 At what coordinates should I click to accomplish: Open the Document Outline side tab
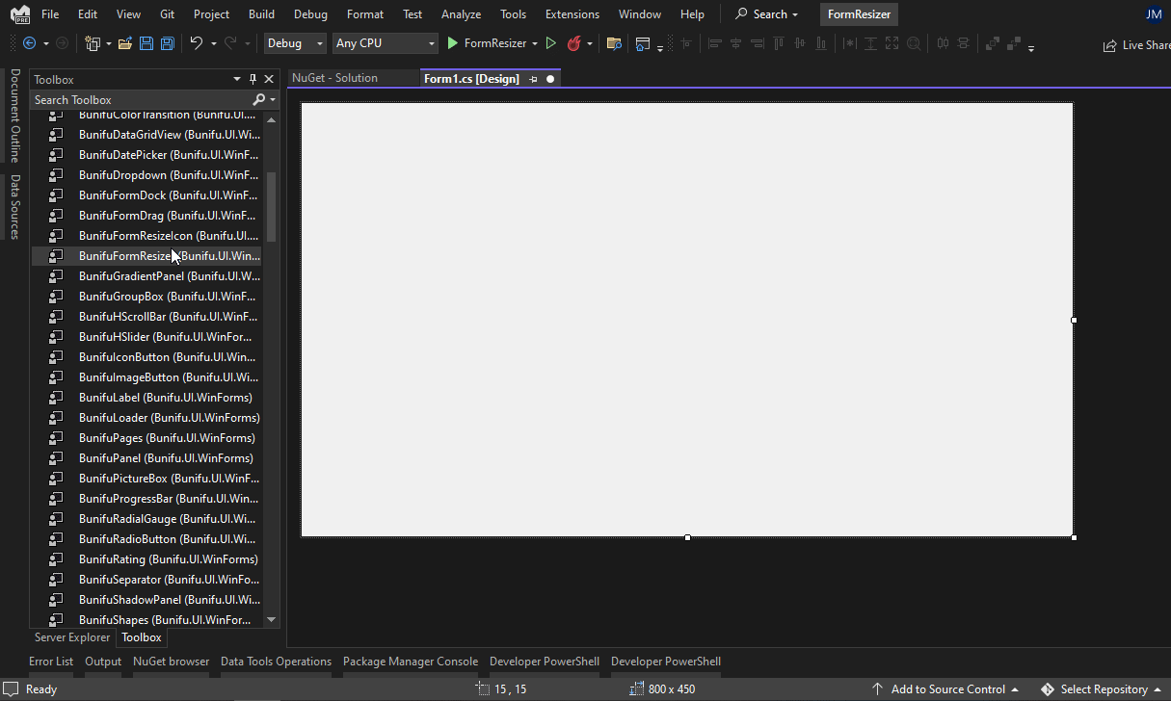[15, 116]
